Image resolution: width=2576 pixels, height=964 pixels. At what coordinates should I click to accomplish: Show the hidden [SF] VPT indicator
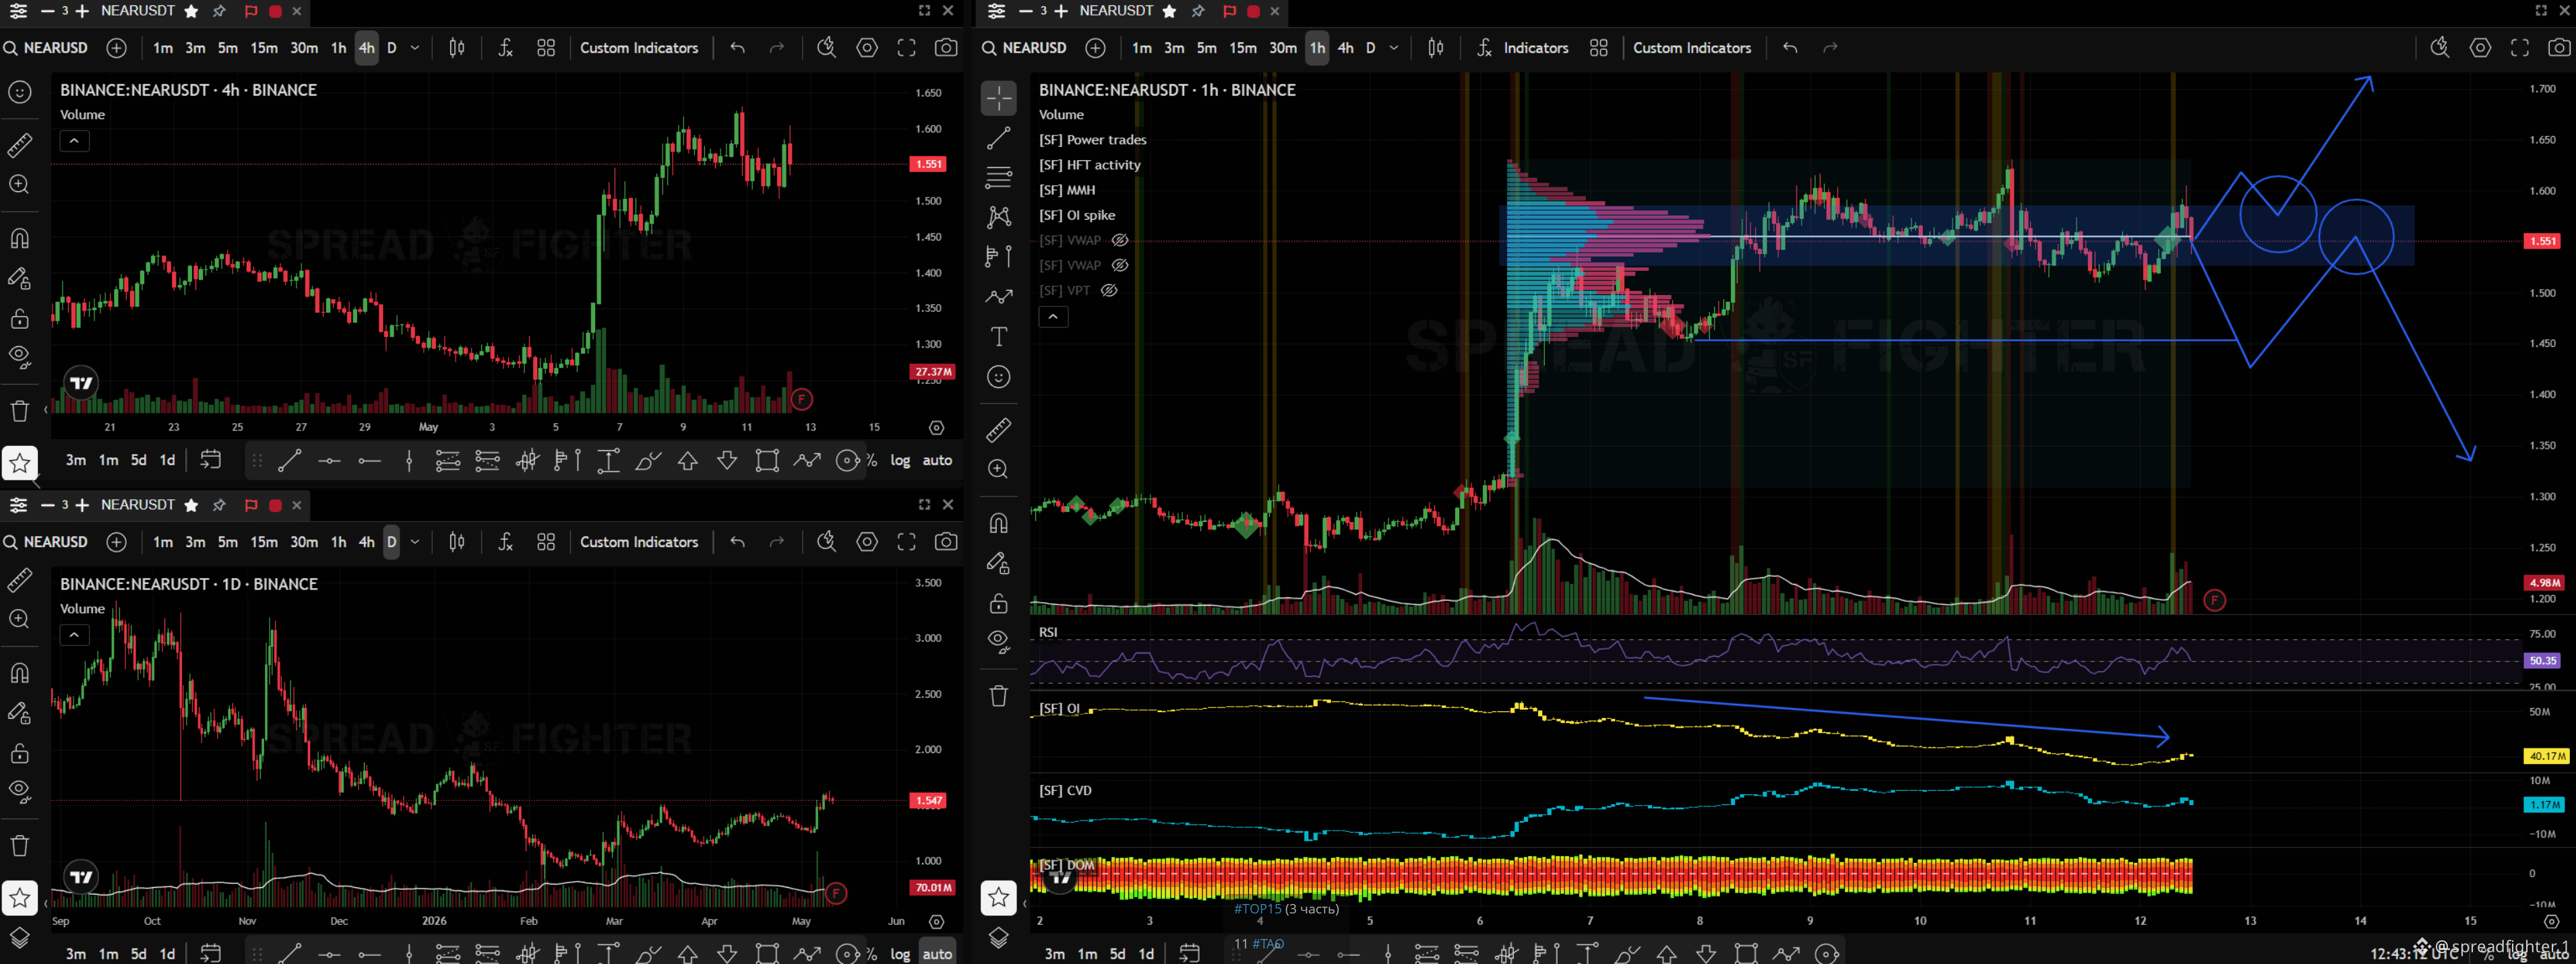tap(1109, 291)
